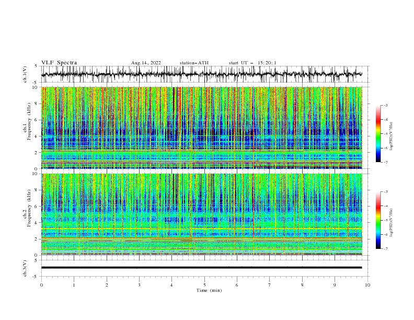This screenshot has width=414, height=320.
Task: Click the ch.1 panel's PSD color bar
Action: [x=378, y=134]
